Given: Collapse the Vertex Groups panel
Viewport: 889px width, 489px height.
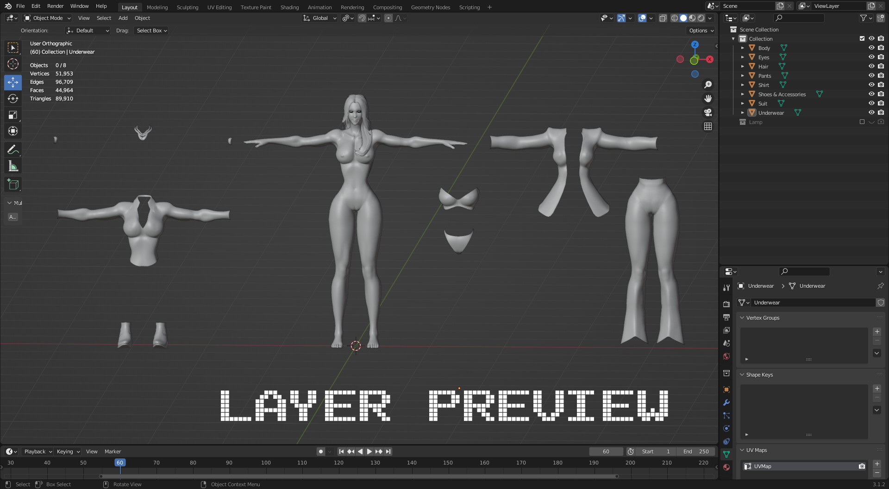Looking at the screenshot, I should coord(742,318).
